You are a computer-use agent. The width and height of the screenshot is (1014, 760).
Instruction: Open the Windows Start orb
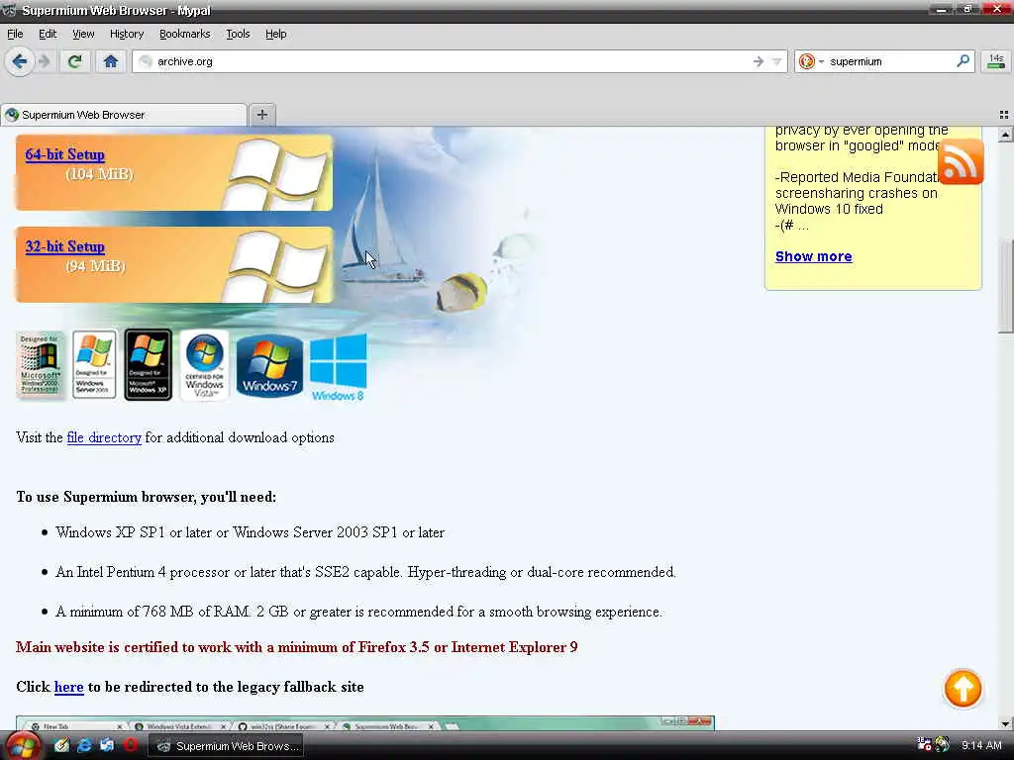pyautogui.click(x=22, y=746)
